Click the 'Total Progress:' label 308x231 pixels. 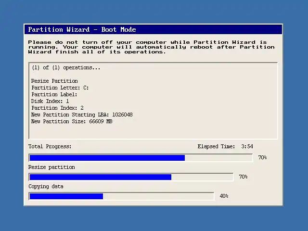click(x=50, y=146)
